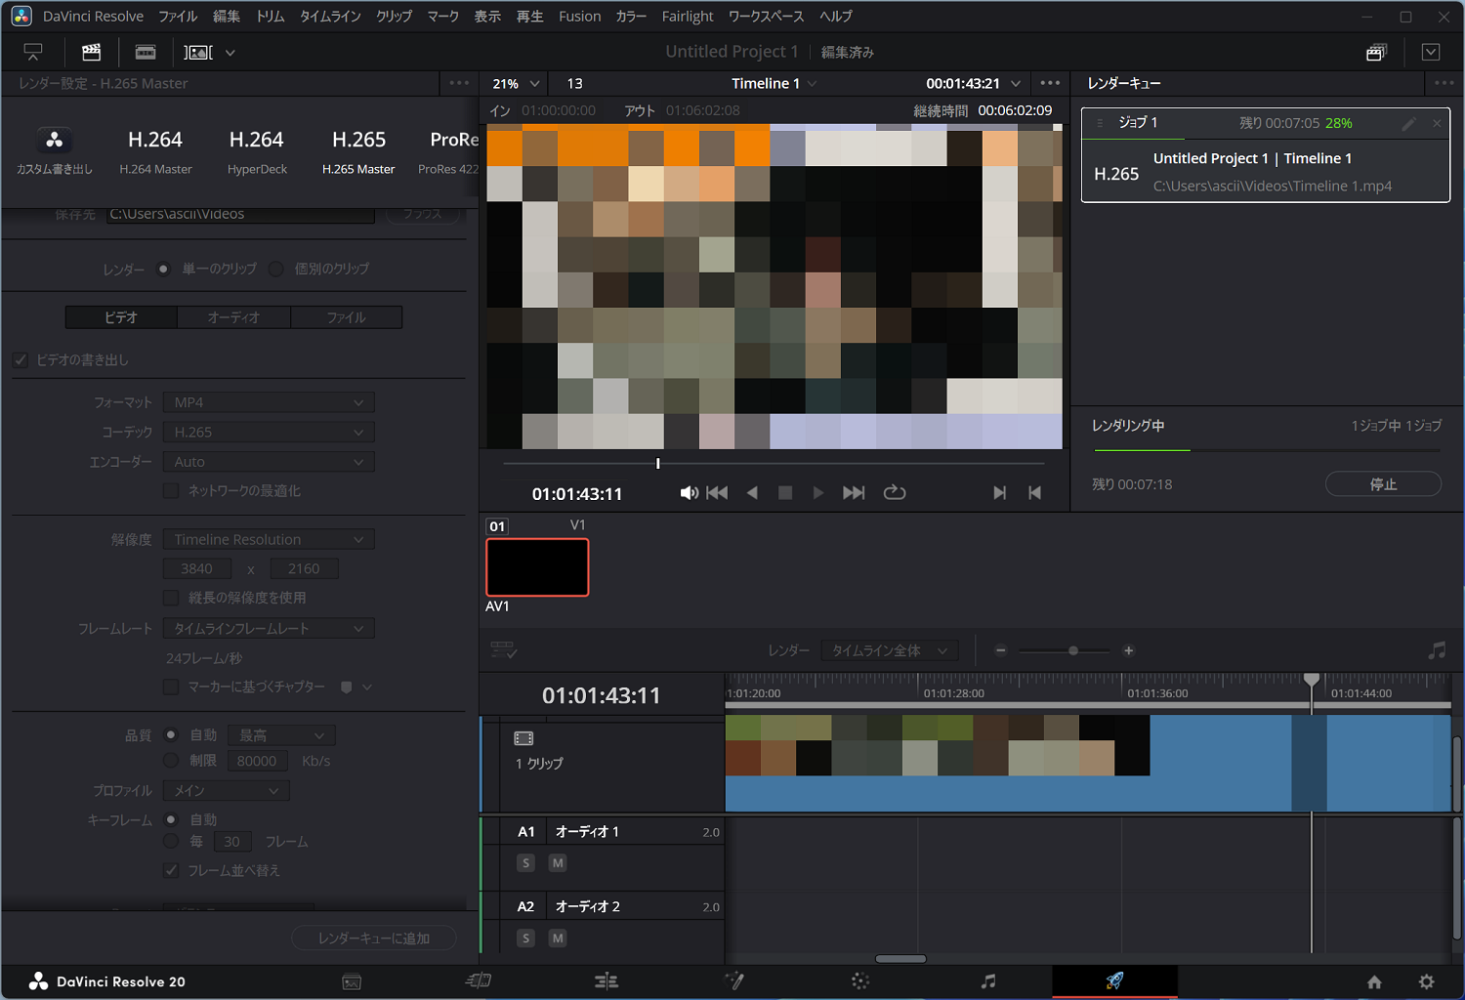Screen dimensions: 1465x1000
Task: Switch to the オーディオ settings tab
Action: tap(233, 317)
